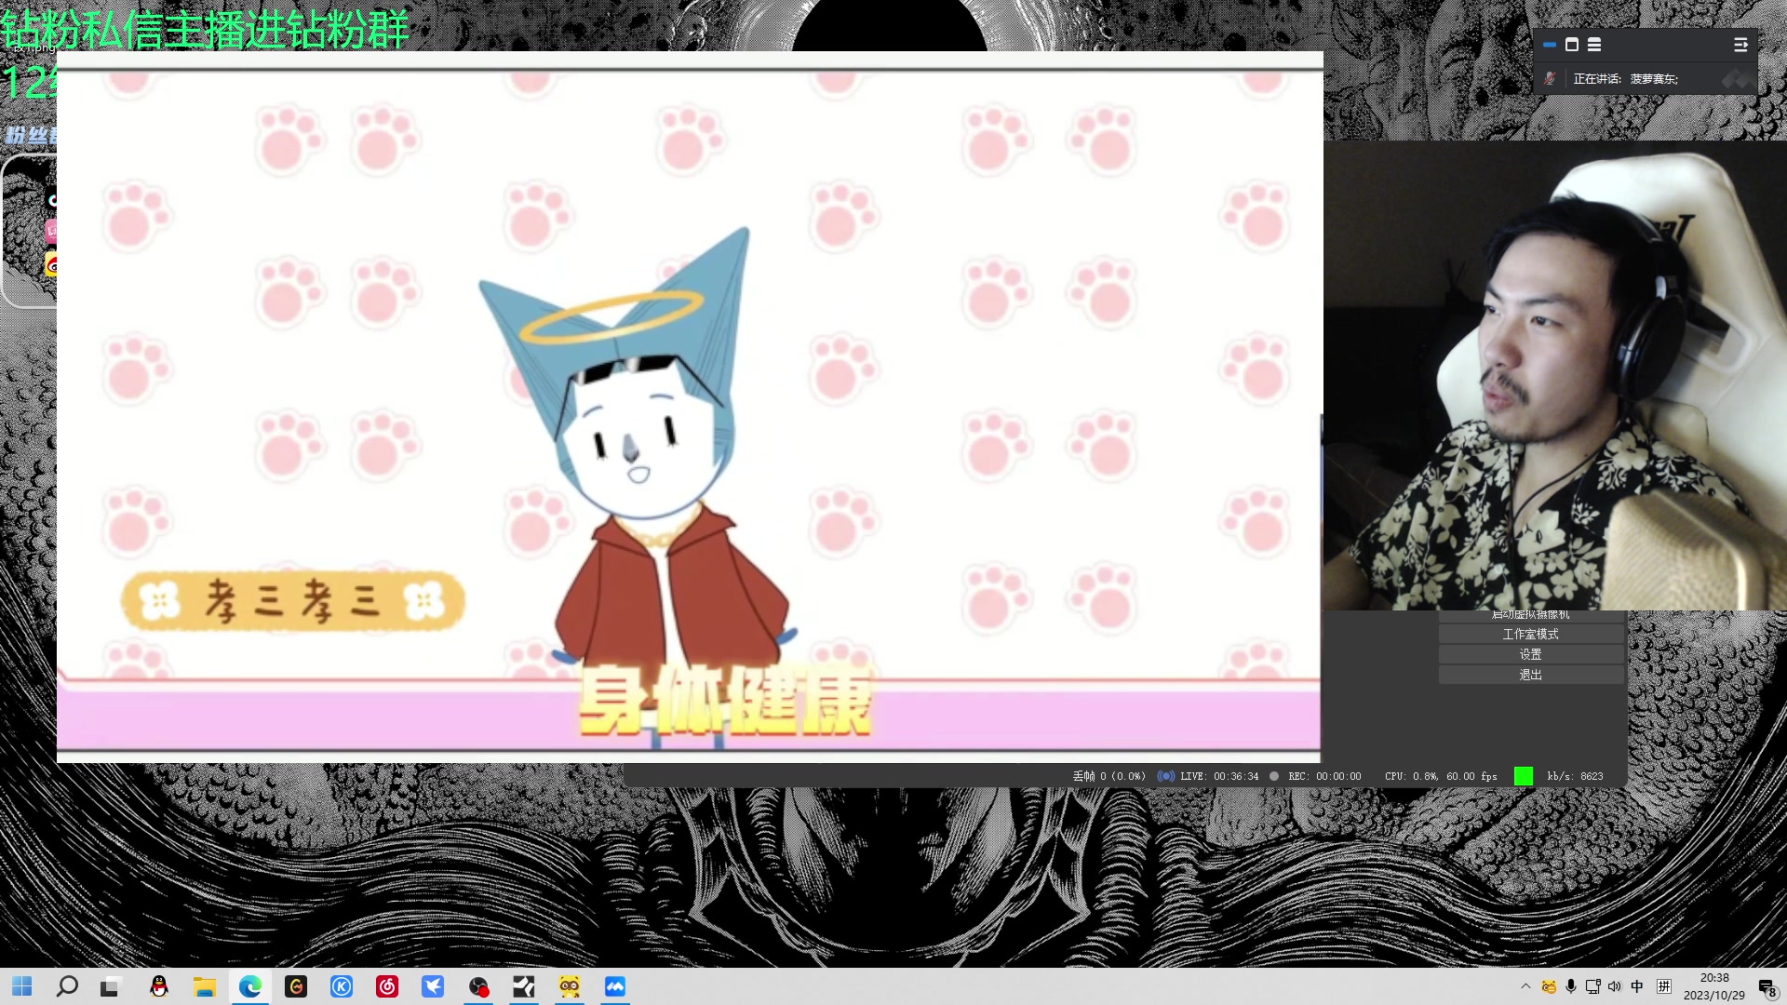Click 退出 to exit OBS
This screenshot has width=1787, height=1005.
tap(1530, 675)
